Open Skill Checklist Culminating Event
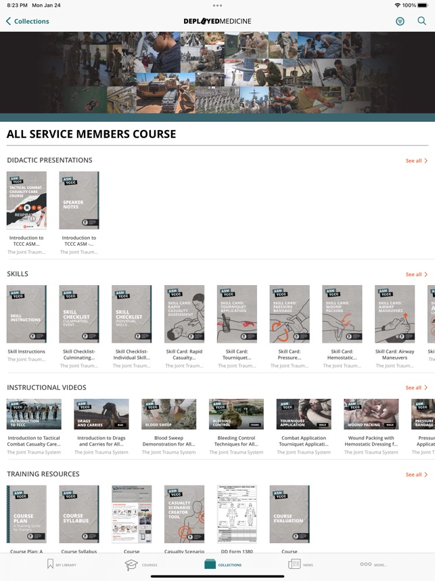Viewport: 435px width, 581px height. tap(79, 314)
